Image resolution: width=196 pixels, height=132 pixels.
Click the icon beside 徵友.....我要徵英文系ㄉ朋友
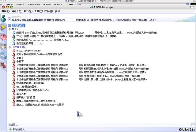[14, 105]
